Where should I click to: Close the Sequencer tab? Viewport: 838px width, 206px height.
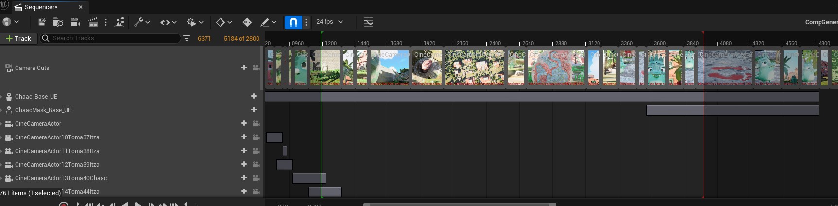(x=81, y=7)
